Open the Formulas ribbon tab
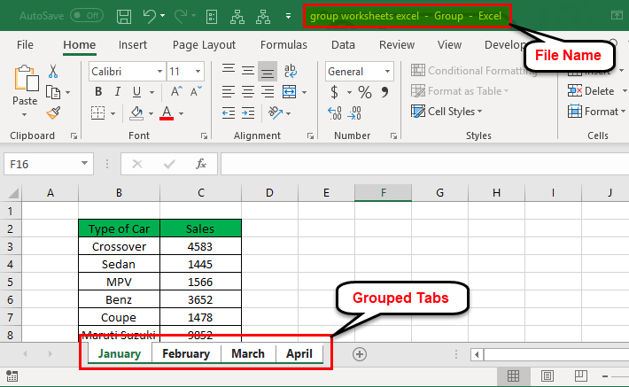 point(283,44)
